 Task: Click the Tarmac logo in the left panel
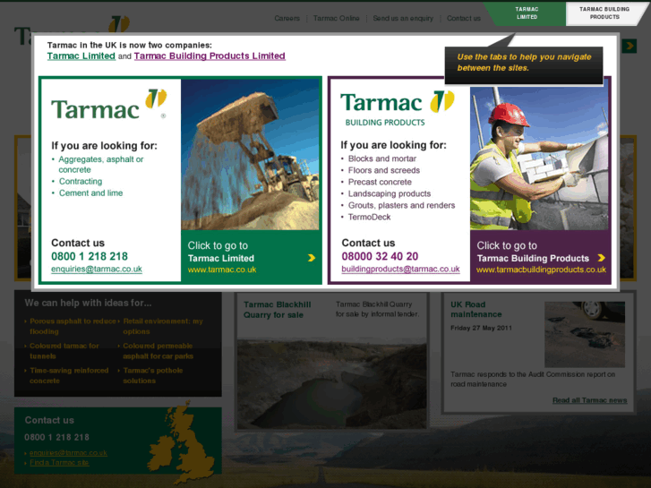(108, 104)
